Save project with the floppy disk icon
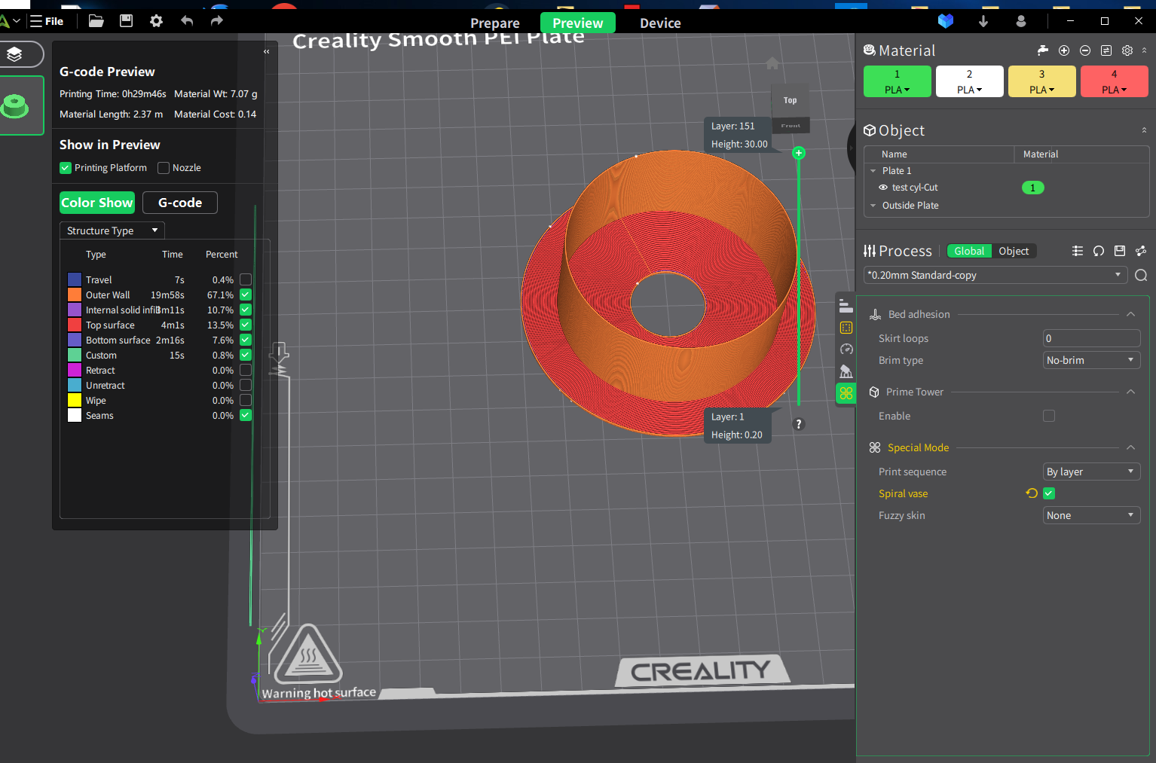 (126, 21)
